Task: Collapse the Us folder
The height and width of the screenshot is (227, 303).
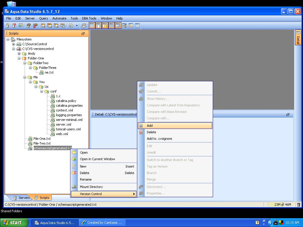Action: click(36, 87)
